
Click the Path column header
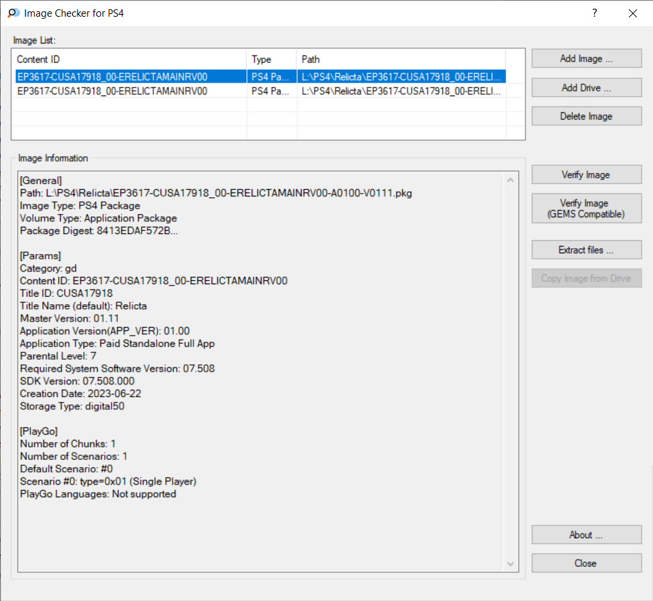click(401, 59)
